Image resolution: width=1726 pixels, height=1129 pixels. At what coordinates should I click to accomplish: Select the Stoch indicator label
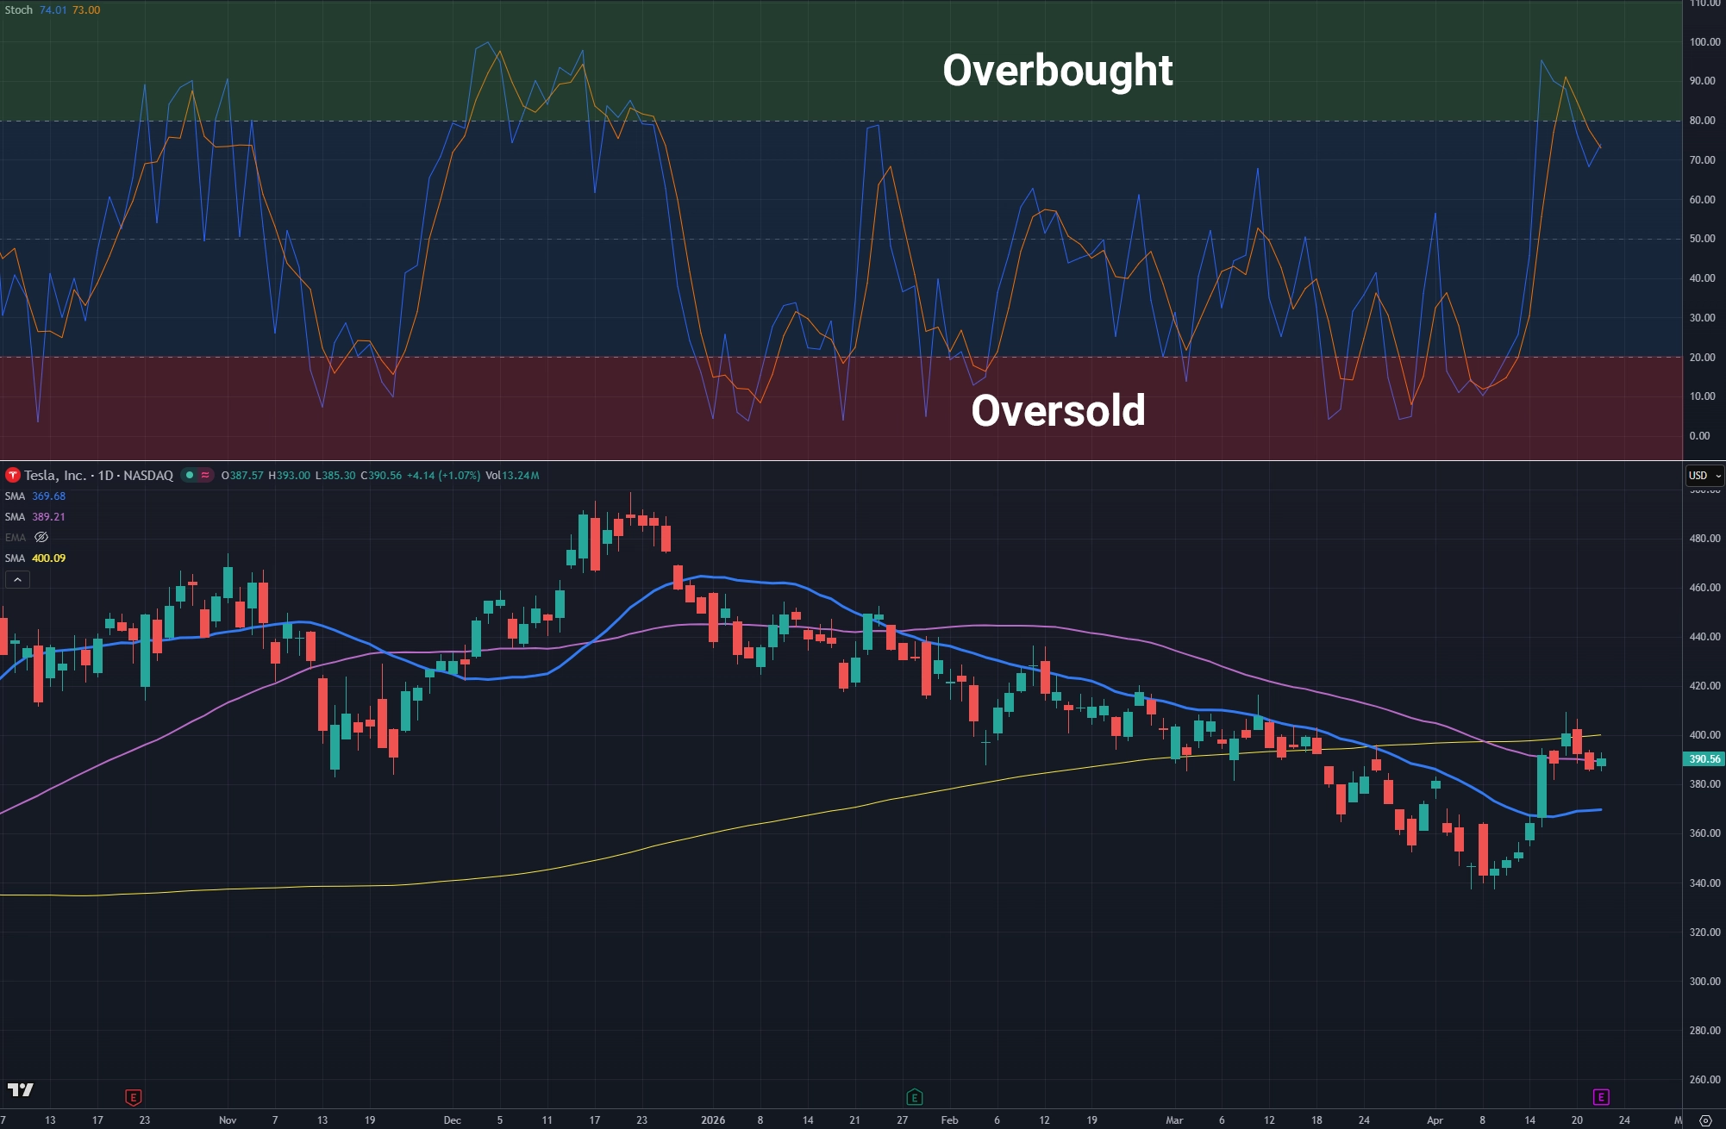[x=18, y=10]
